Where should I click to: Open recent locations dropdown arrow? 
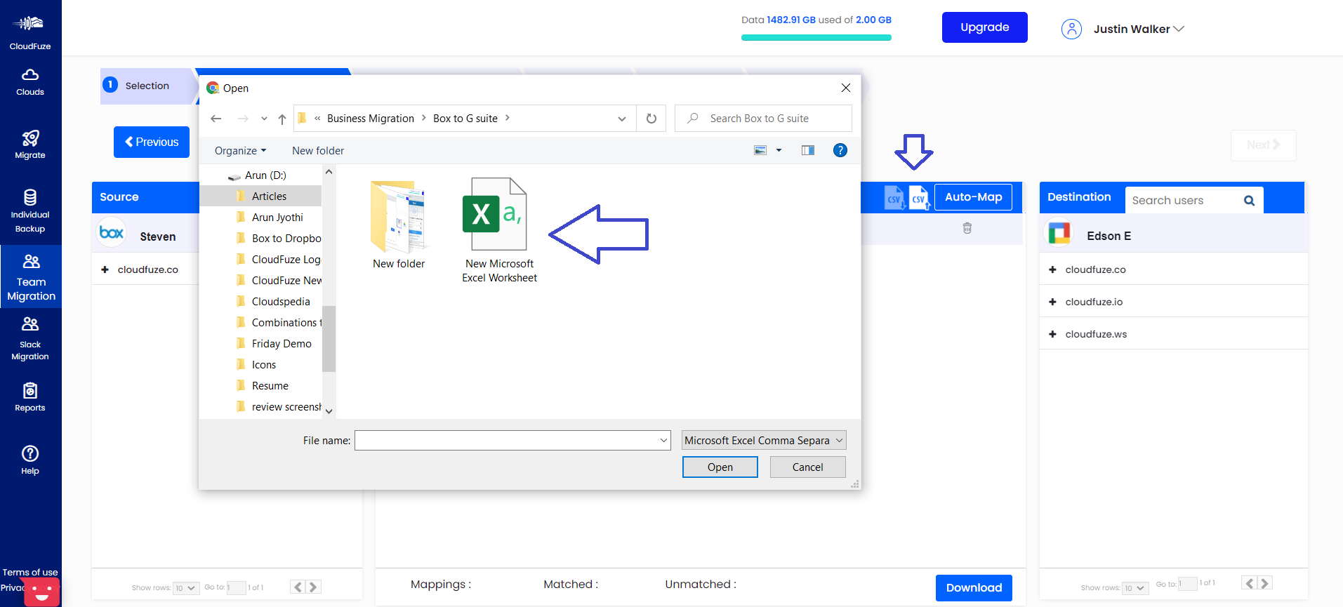tap(264, 119)
